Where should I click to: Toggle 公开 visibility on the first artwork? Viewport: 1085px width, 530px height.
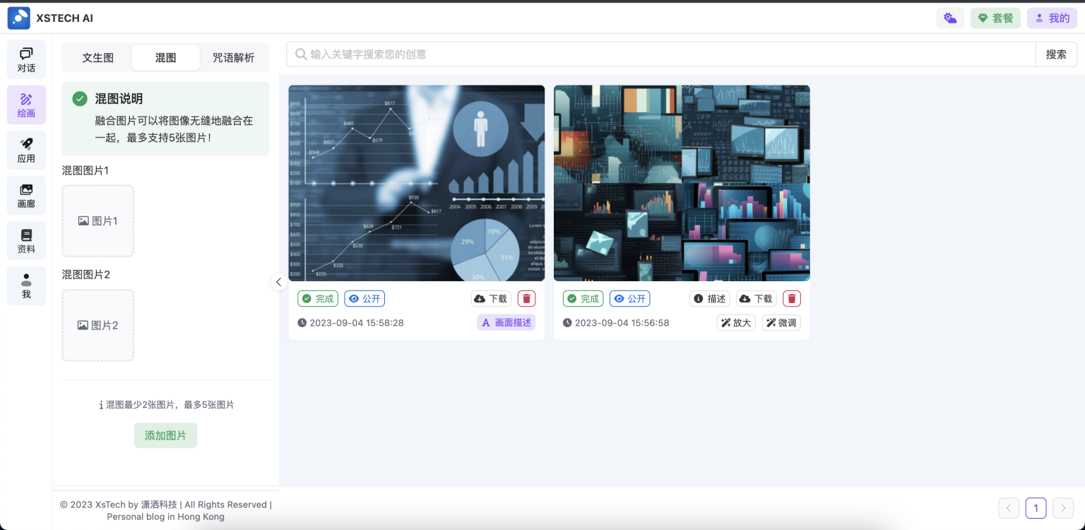(x=364, y=298)
